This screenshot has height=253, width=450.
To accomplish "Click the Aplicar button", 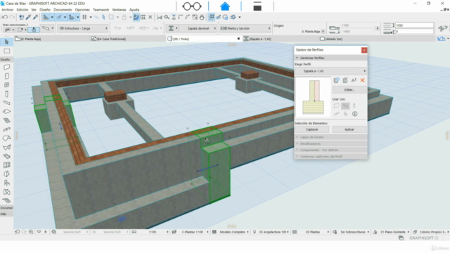I will 349,129.
